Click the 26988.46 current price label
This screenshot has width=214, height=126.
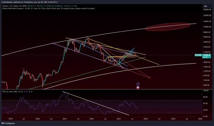(x=206, y=55)
